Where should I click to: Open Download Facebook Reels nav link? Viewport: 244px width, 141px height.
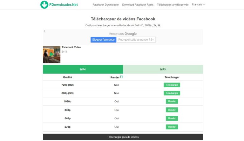(x=138, y=5)
